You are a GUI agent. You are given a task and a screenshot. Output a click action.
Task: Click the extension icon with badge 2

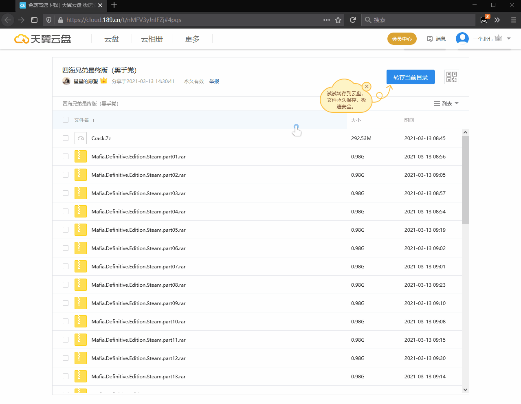click(x=484, y=20)
